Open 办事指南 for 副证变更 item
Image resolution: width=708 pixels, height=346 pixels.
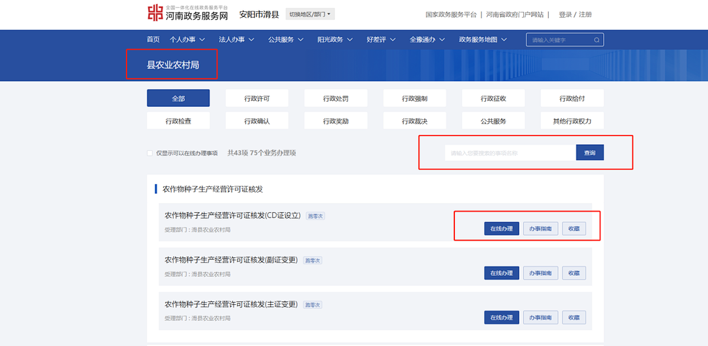point(540,273)
